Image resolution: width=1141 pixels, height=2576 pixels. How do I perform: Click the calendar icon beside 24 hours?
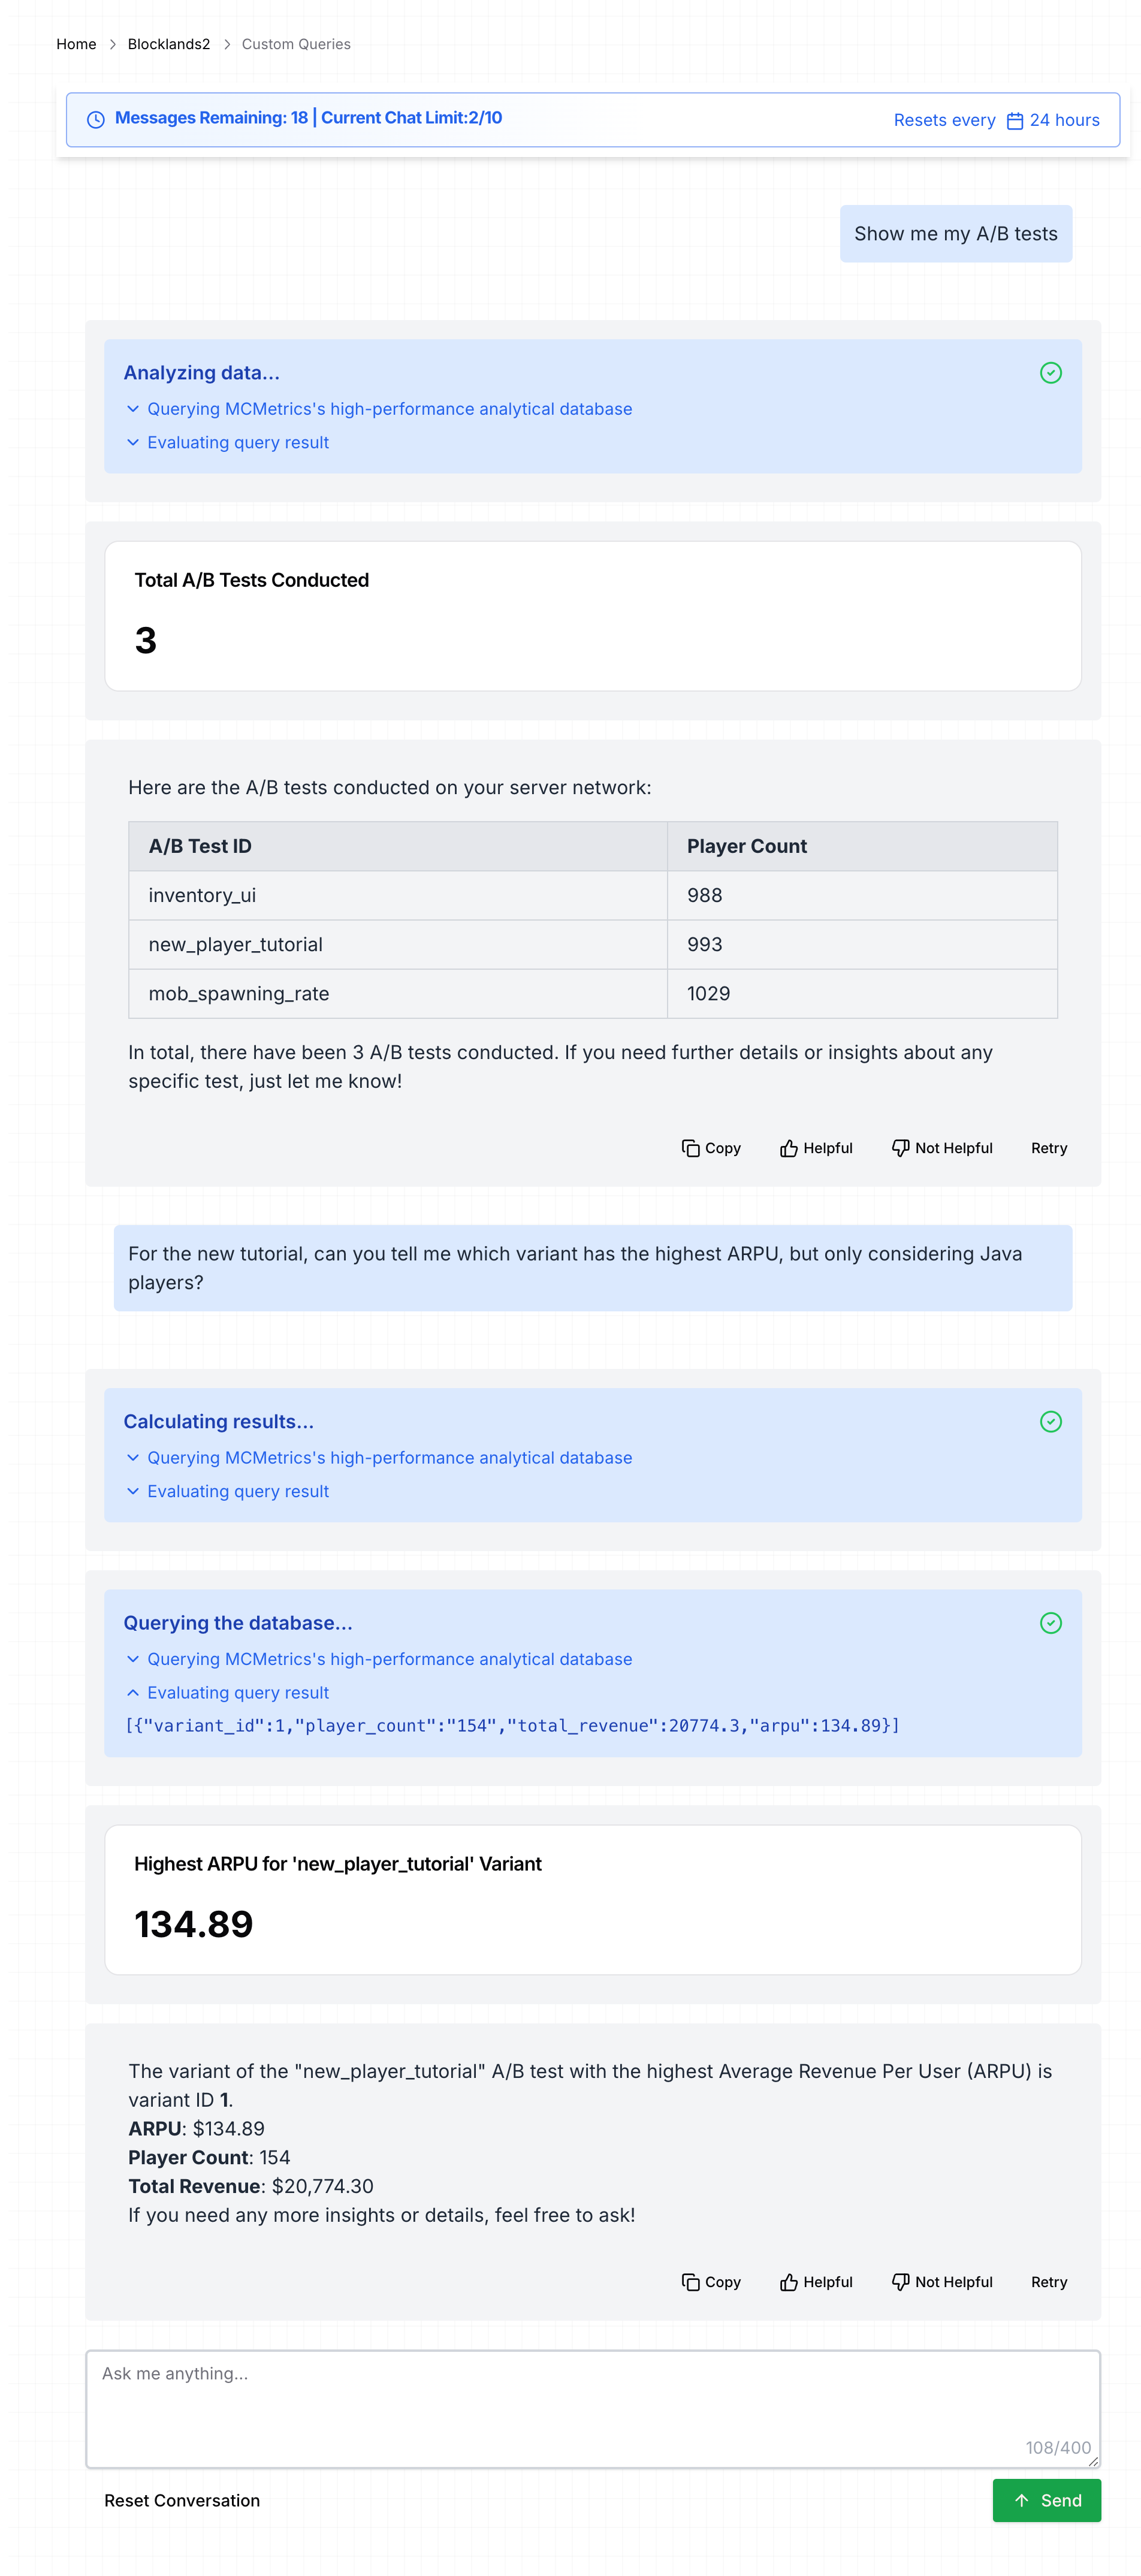coord(1014,121)
